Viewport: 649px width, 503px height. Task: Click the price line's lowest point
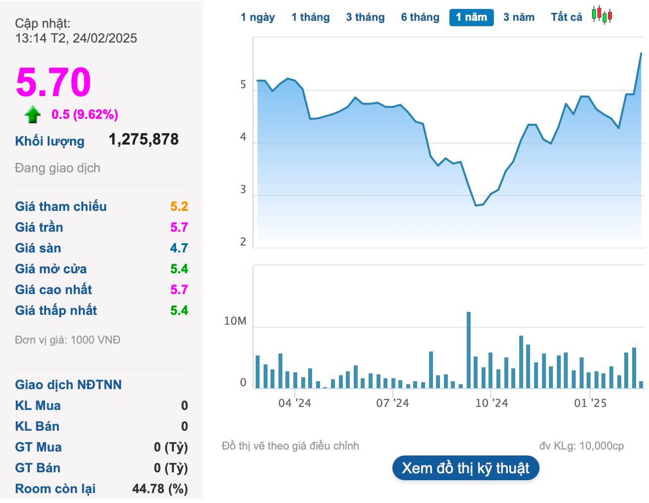tap(476, 205)
